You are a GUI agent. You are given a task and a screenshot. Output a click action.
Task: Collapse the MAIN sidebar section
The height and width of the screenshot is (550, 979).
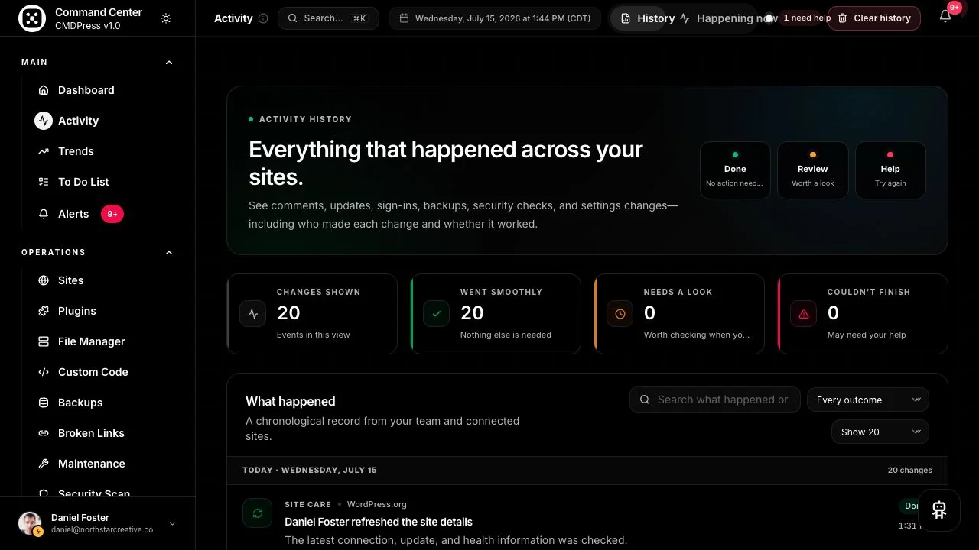pos(169,62)
